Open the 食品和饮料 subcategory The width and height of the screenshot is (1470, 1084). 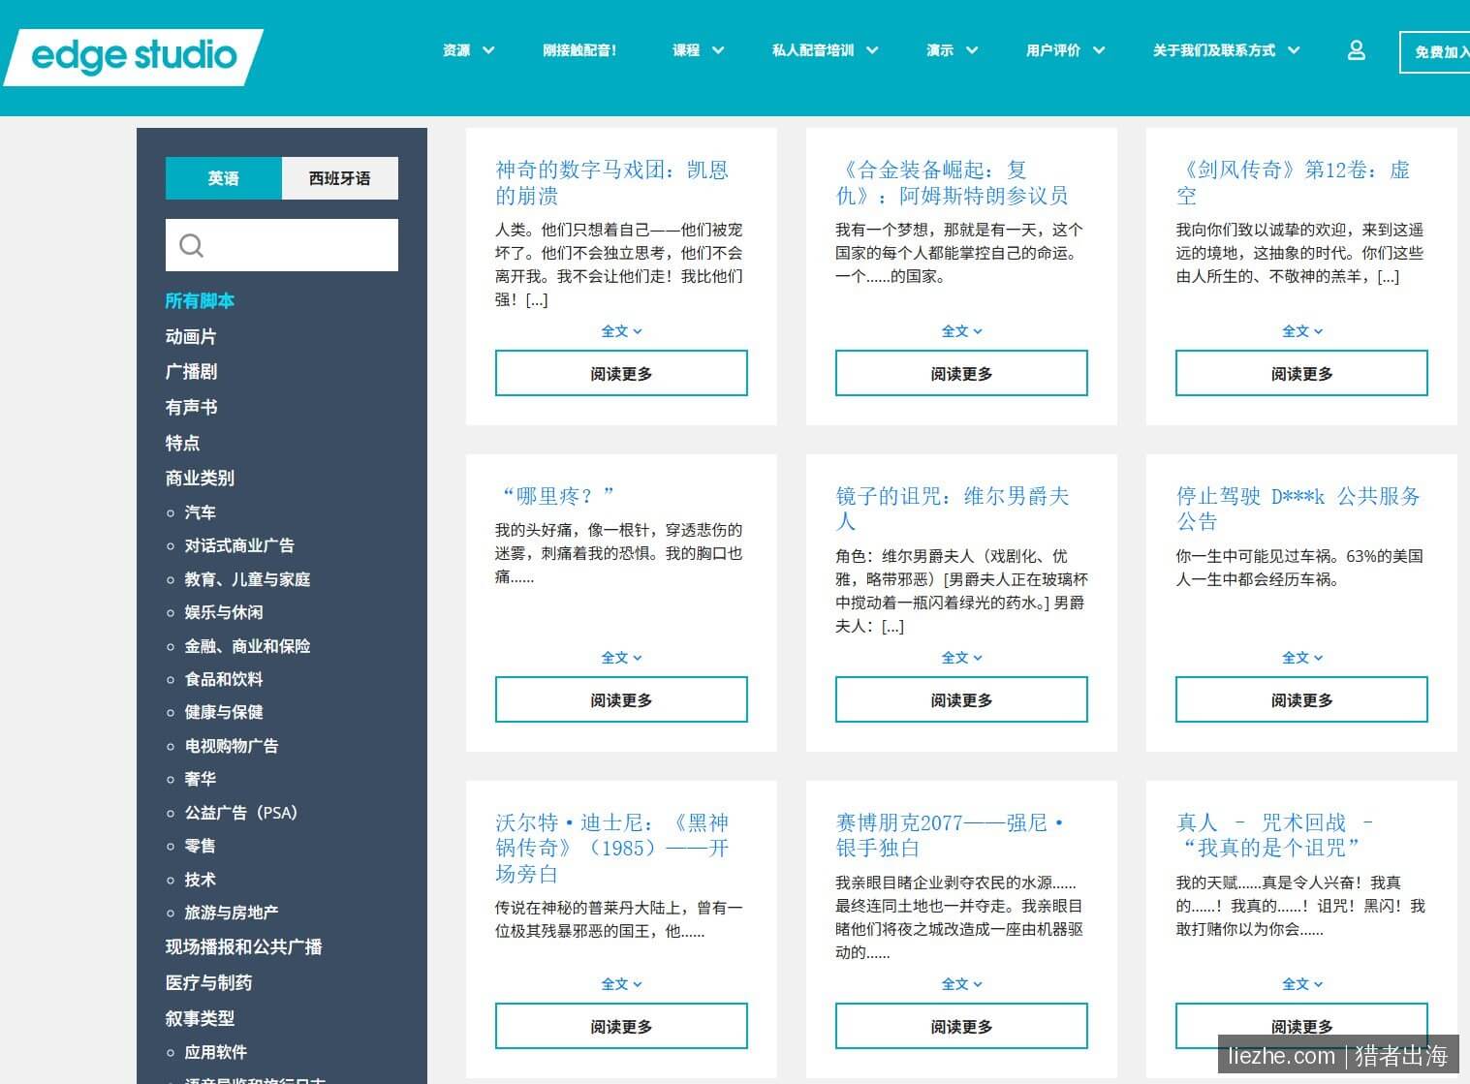coord(224,679)
